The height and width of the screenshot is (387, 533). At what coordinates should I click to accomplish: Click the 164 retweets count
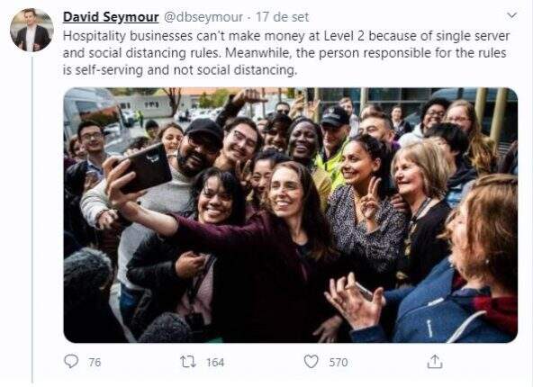pyautogui.click(x=215, y=362)
